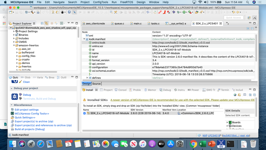
Task: Open the Memor view tab
Action: [x=150, y=90]
